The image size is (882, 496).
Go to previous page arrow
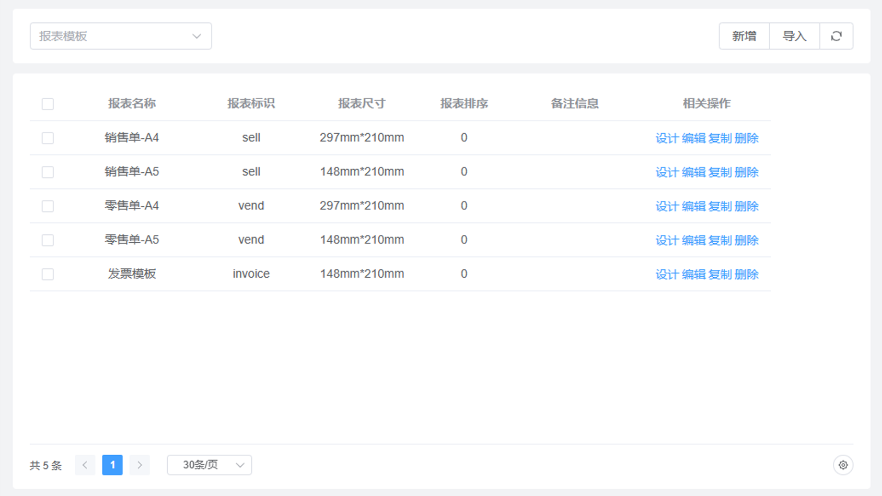pos(85,465)
